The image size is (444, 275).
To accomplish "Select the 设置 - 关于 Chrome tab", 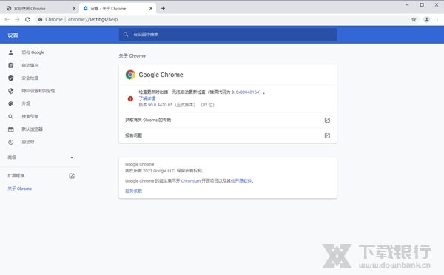I will tap(118, 8).
